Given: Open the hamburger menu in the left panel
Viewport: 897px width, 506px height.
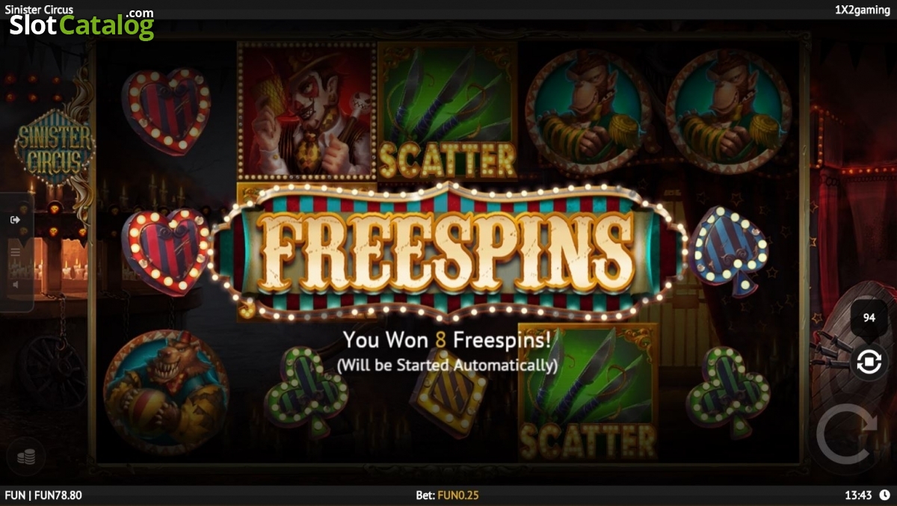Looking at the screenshot, I should point(15,252).
